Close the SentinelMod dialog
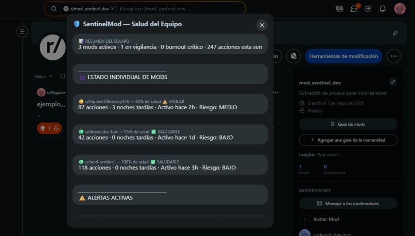The image size is (415, 236). click(x=262, y=25)
